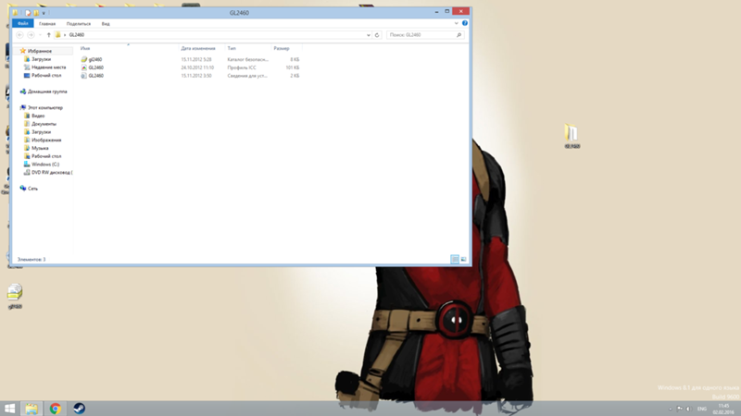Select Сеть in navigation pane

32,189
